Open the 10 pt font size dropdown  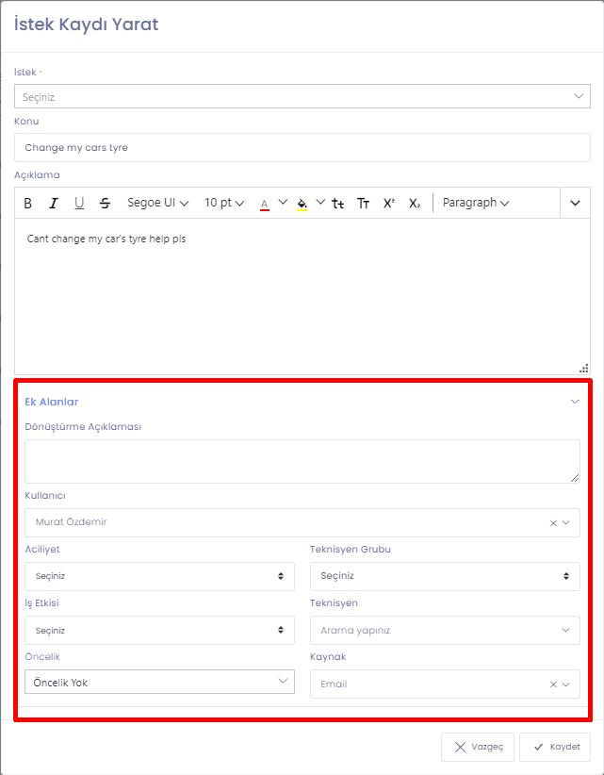(x=224, y=203)
